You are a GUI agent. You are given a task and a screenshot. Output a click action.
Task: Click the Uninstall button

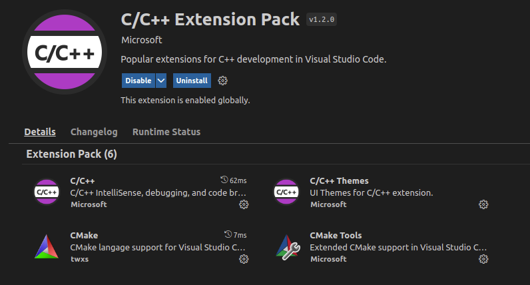click(x=192, y=81)
